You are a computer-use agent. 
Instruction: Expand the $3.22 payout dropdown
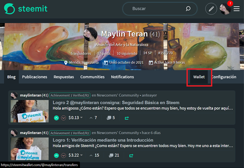click(x=75, y=155)
